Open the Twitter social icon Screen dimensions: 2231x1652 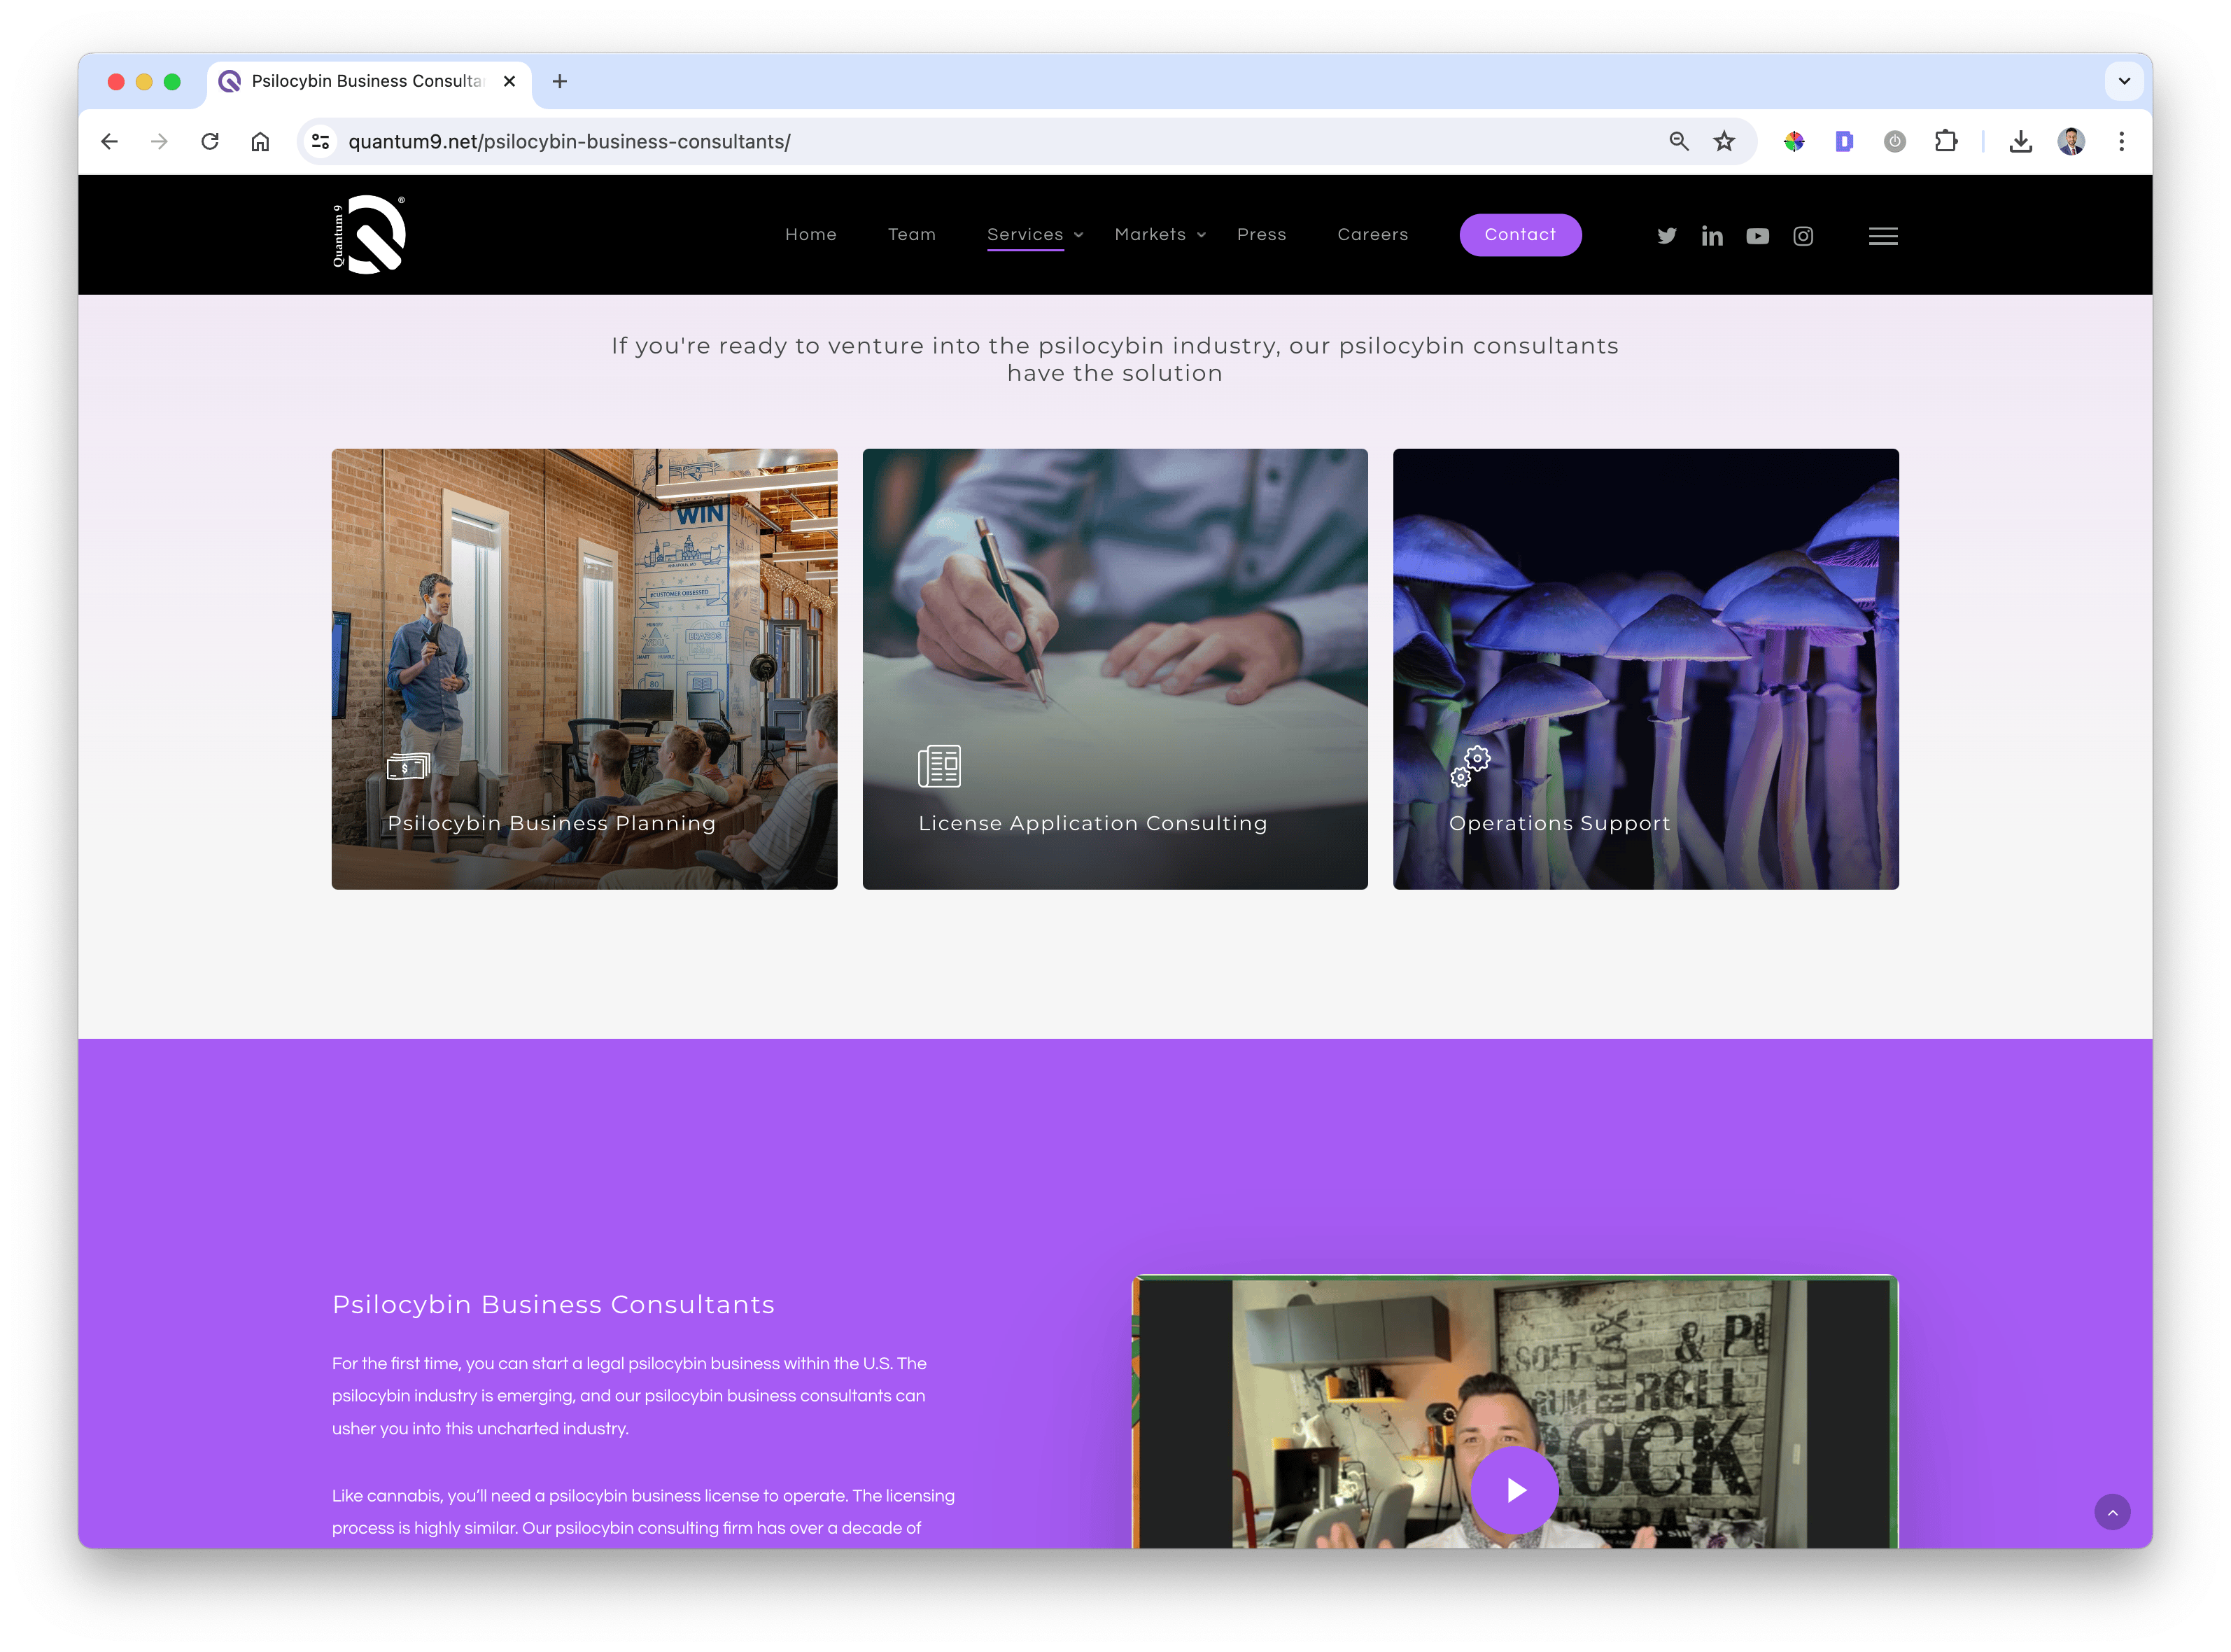click(x=1666, y=236)
